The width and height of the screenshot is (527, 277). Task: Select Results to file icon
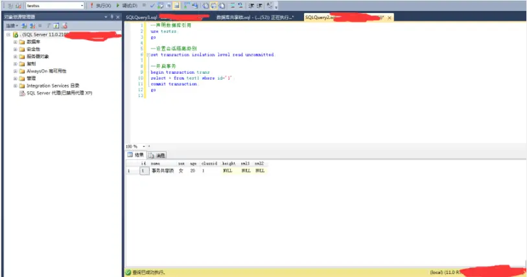(222, 6)
